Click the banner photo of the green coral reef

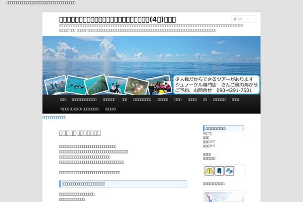[x=96, y=85]
